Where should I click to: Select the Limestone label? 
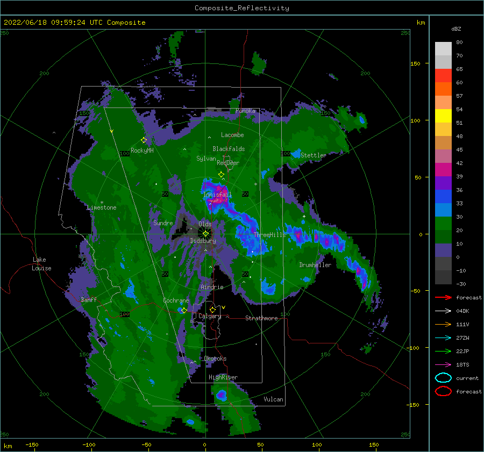(102, 207)
